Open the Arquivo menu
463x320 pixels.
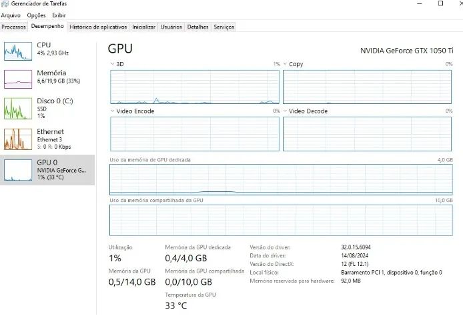coord(11,15)
